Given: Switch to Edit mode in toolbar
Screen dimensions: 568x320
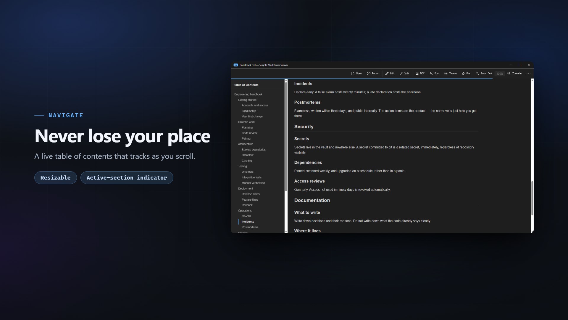Looking at the screenshot, I should pos(390,73).
